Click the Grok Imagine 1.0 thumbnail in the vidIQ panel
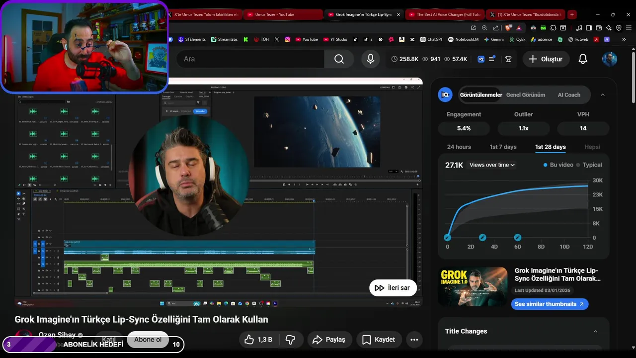 pyautogui.click(x=473, y=286)
